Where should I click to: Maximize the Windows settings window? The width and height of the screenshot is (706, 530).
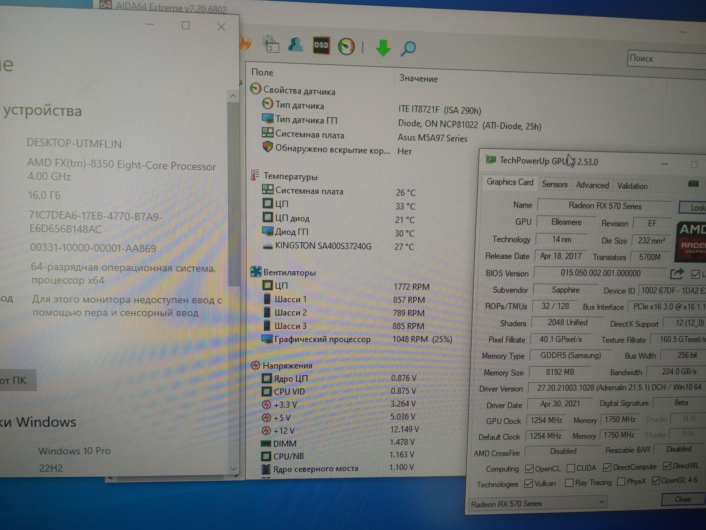(186, 25)
